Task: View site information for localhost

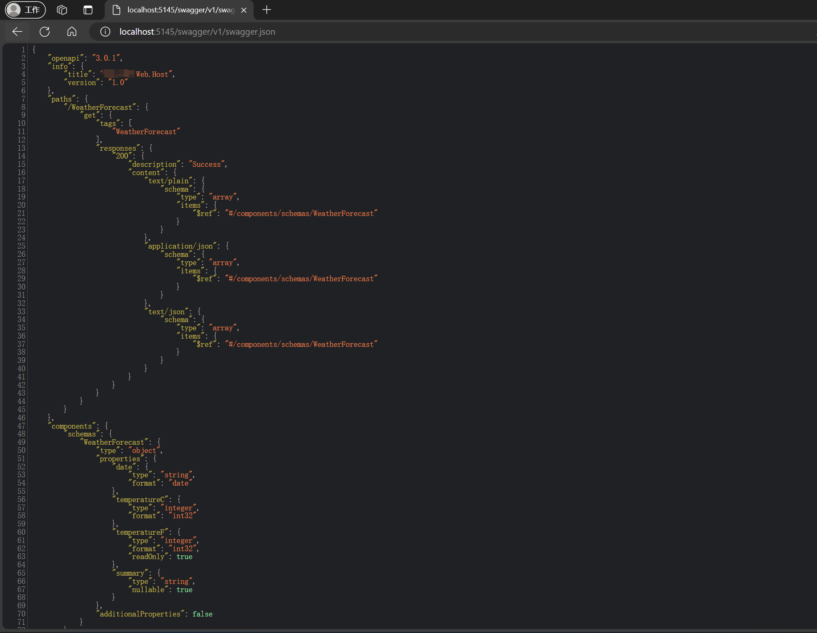Action: tap(105, 32)
